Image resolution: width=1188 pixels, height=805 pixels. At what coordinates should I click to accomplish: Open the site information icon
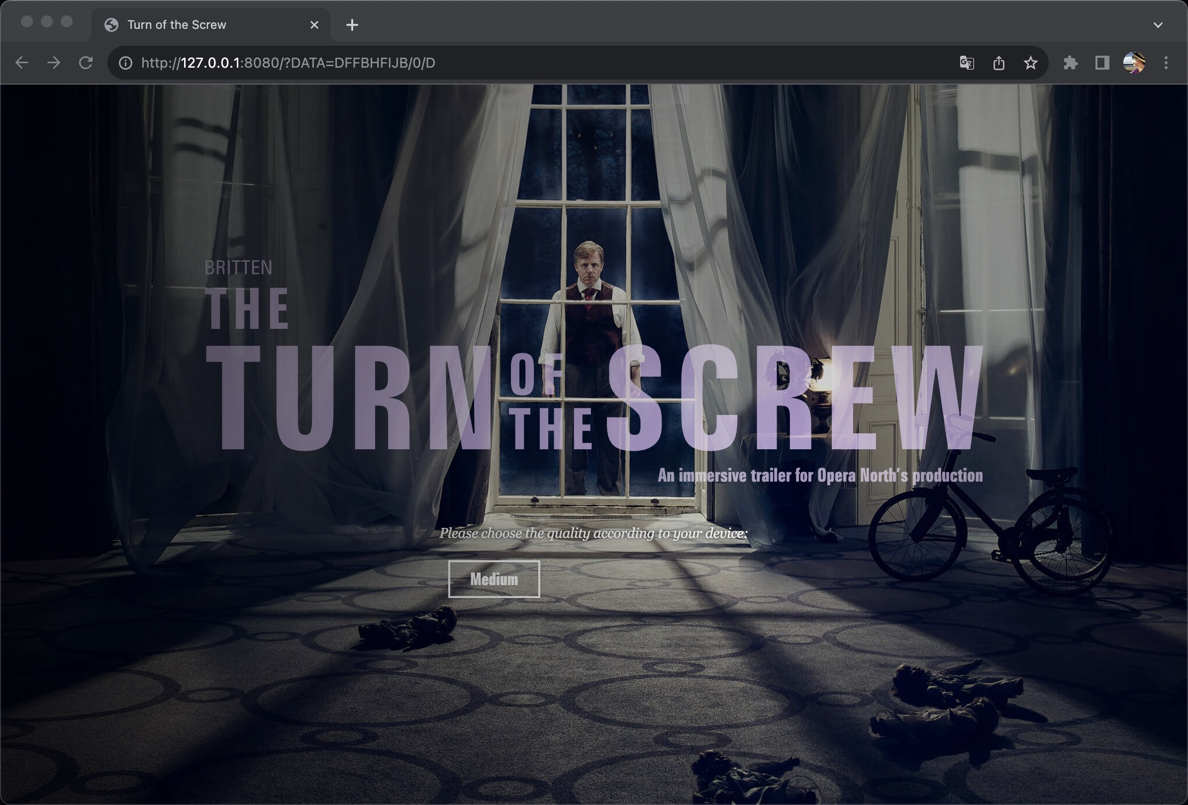(125, 63)
